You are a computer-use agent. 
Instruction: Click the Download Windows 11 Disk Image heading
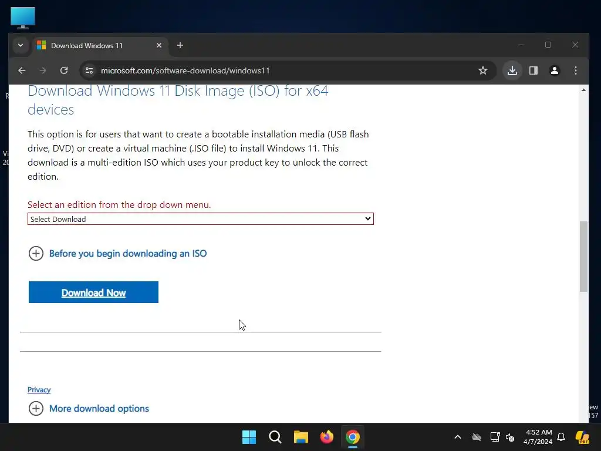coord(178,100)
